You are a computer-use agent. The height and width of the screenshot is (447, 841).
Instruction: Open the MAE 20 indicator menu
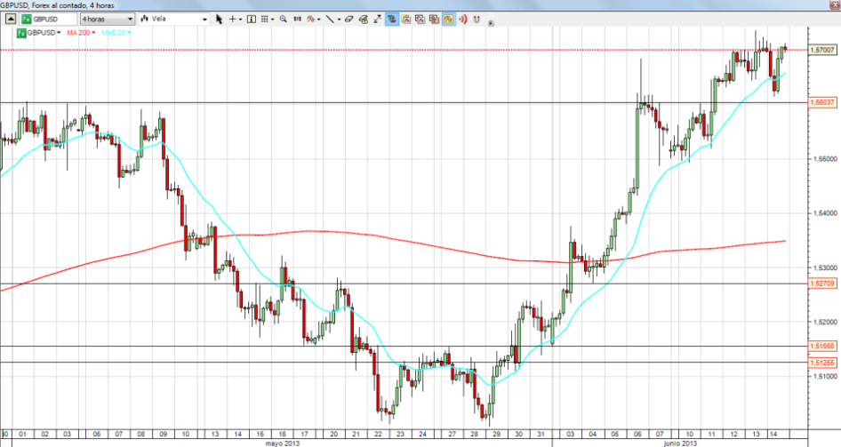pyautogui.click(x=116, y=32)
